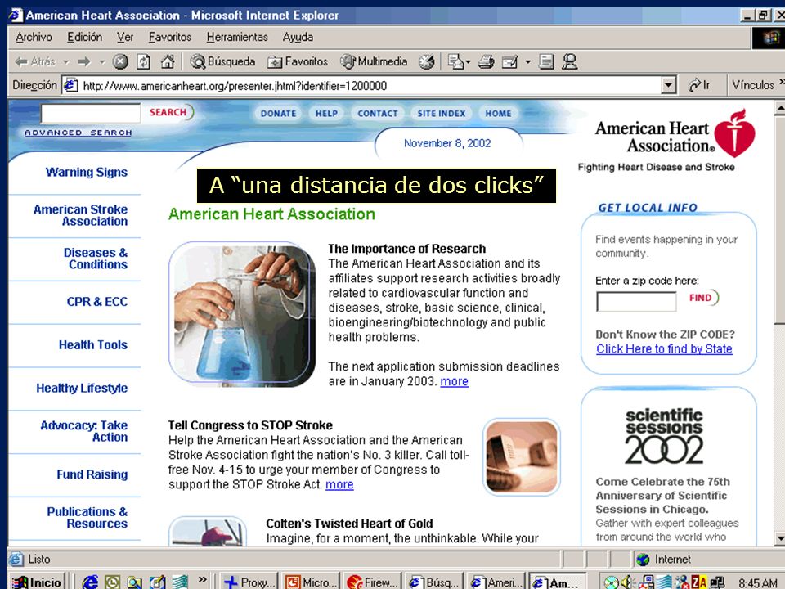Open the Búsqueda search pane
785x589 pixels.
pyautogui.click(x=222, y=61)
